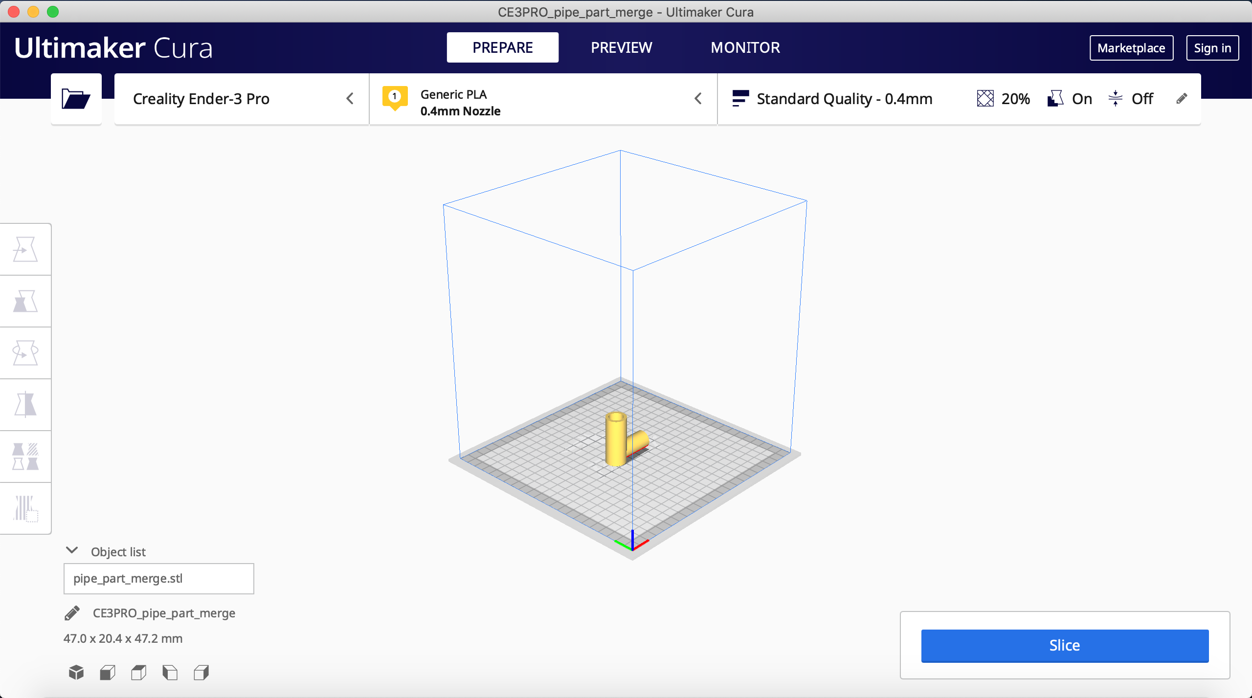The image size is (1252, 698).
Task: Select the yellow pipe model on build plate
Action: pos(617,440)
